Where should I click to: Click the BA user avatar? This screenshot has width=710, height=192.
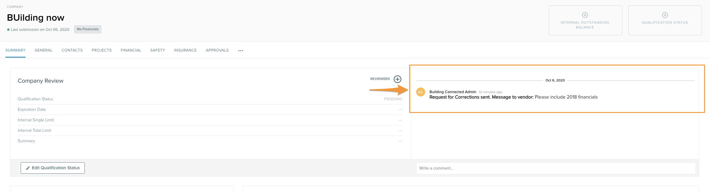point(421,92)
